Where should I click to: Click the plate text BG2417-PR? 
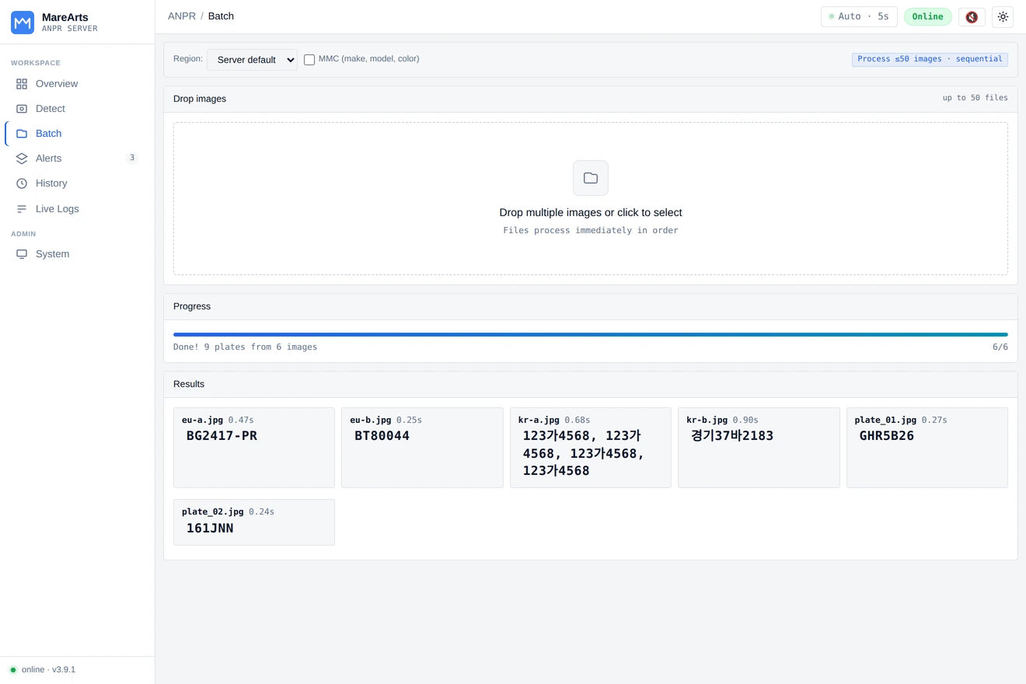(x=222, y=436)
